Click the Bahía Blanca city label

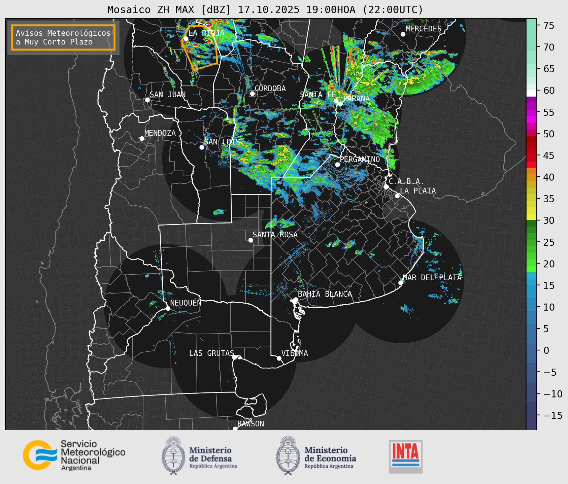click(x=325, y=294)
